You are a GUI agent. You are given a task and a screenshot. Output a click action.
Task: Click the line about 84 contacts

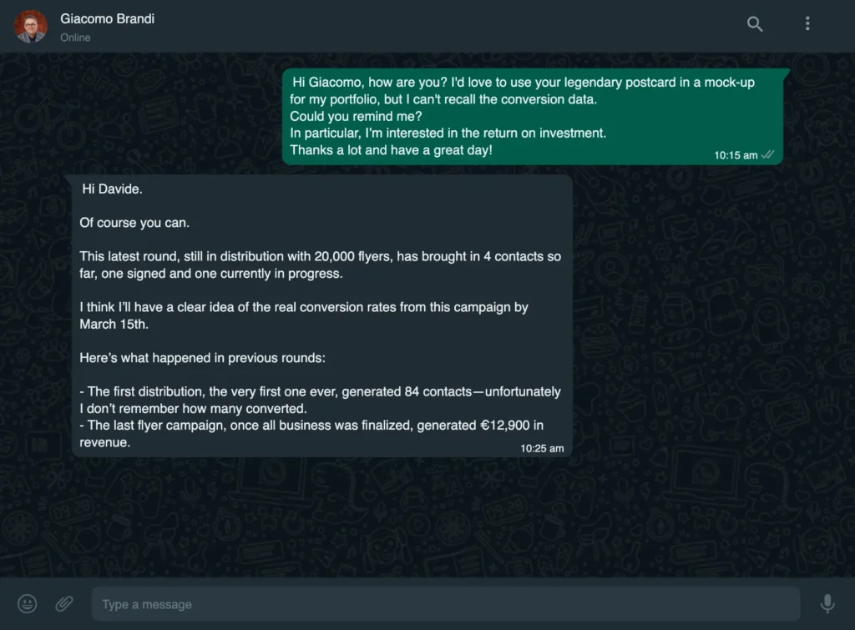point(320,400)
